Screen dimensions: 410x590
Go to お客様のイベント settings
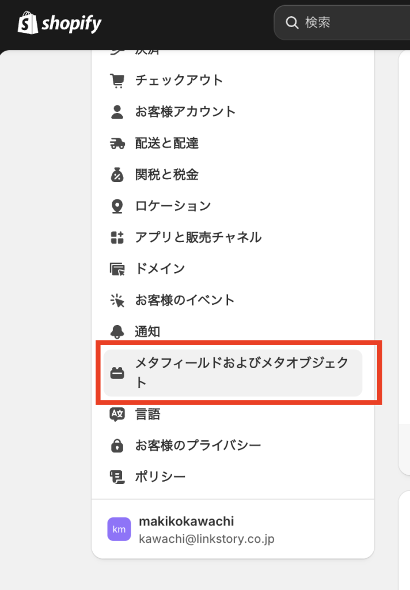point(185,300)
